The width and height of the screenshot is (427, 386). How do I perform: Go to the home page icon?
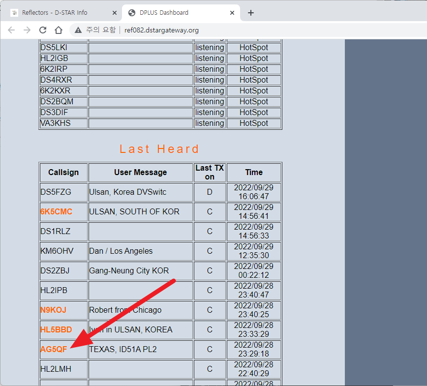pyautogui.click(x=59, y=30)
